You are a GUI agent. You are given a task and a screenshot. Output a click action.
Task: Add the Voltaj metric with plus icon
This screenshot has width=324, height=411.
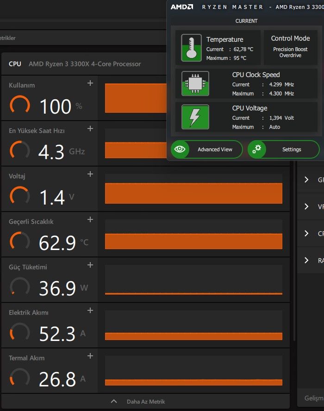pos(90,174)
